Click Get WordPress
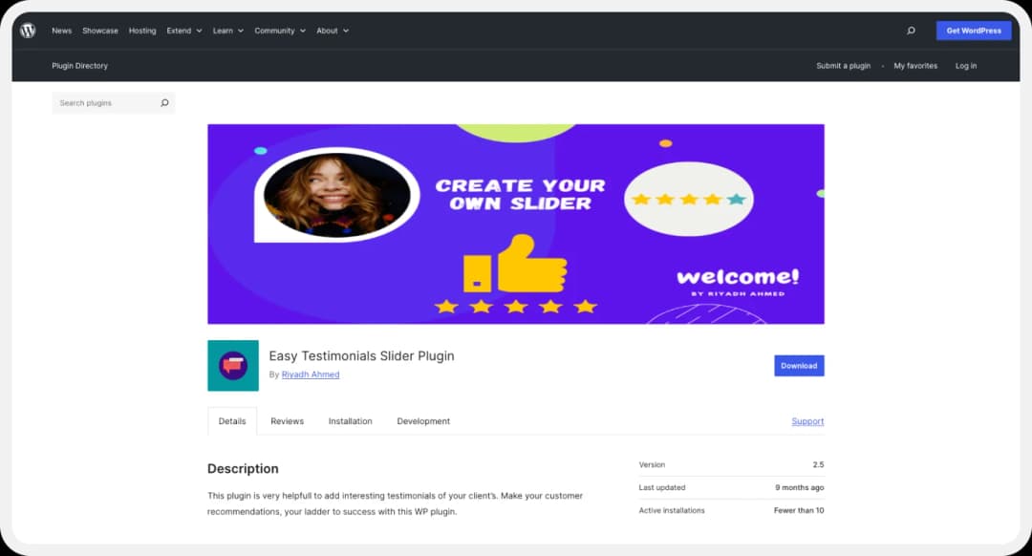1032x556 pixels. (x=973, y=30)
